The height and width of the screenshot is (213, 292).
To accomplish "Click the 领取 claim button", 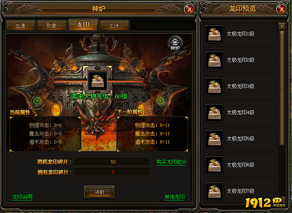I will (x=99, y=192).
